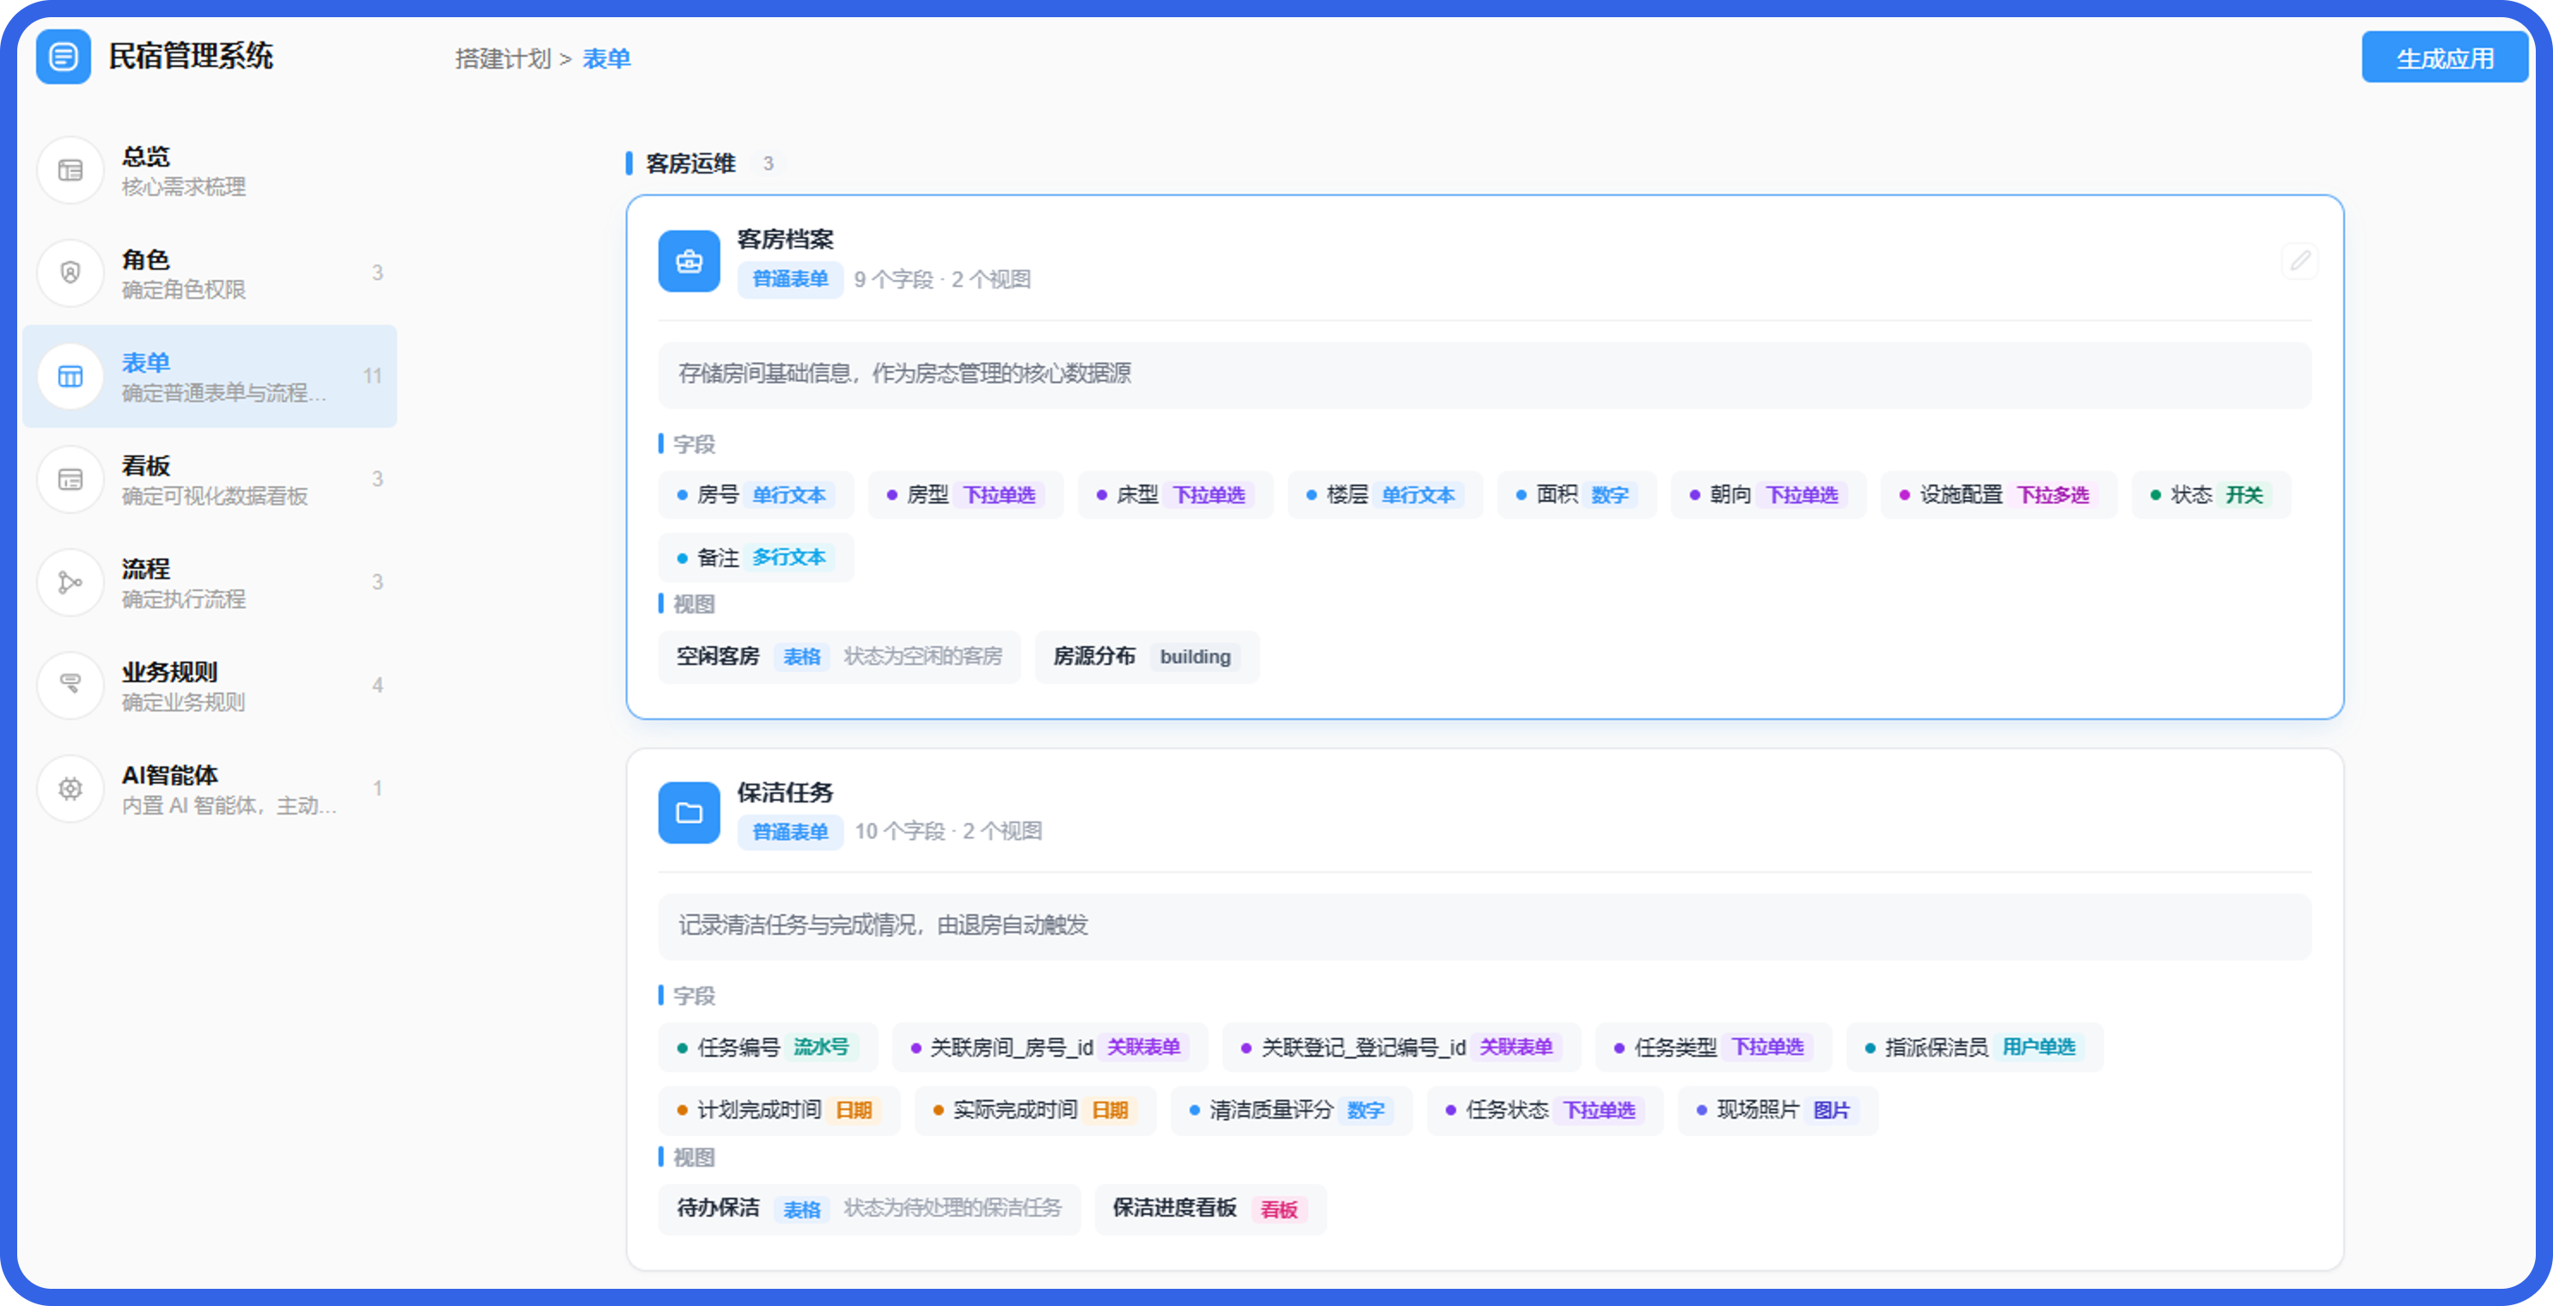This screenshot has width=2553, height=1306.
Task: Go to 搭建计划 breadcrumb link
Action: [x=503, y=58]
